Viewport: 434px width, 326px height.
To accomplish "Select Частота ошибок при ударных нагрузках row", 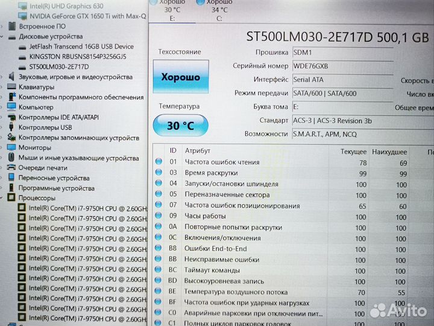I will 294,303.
